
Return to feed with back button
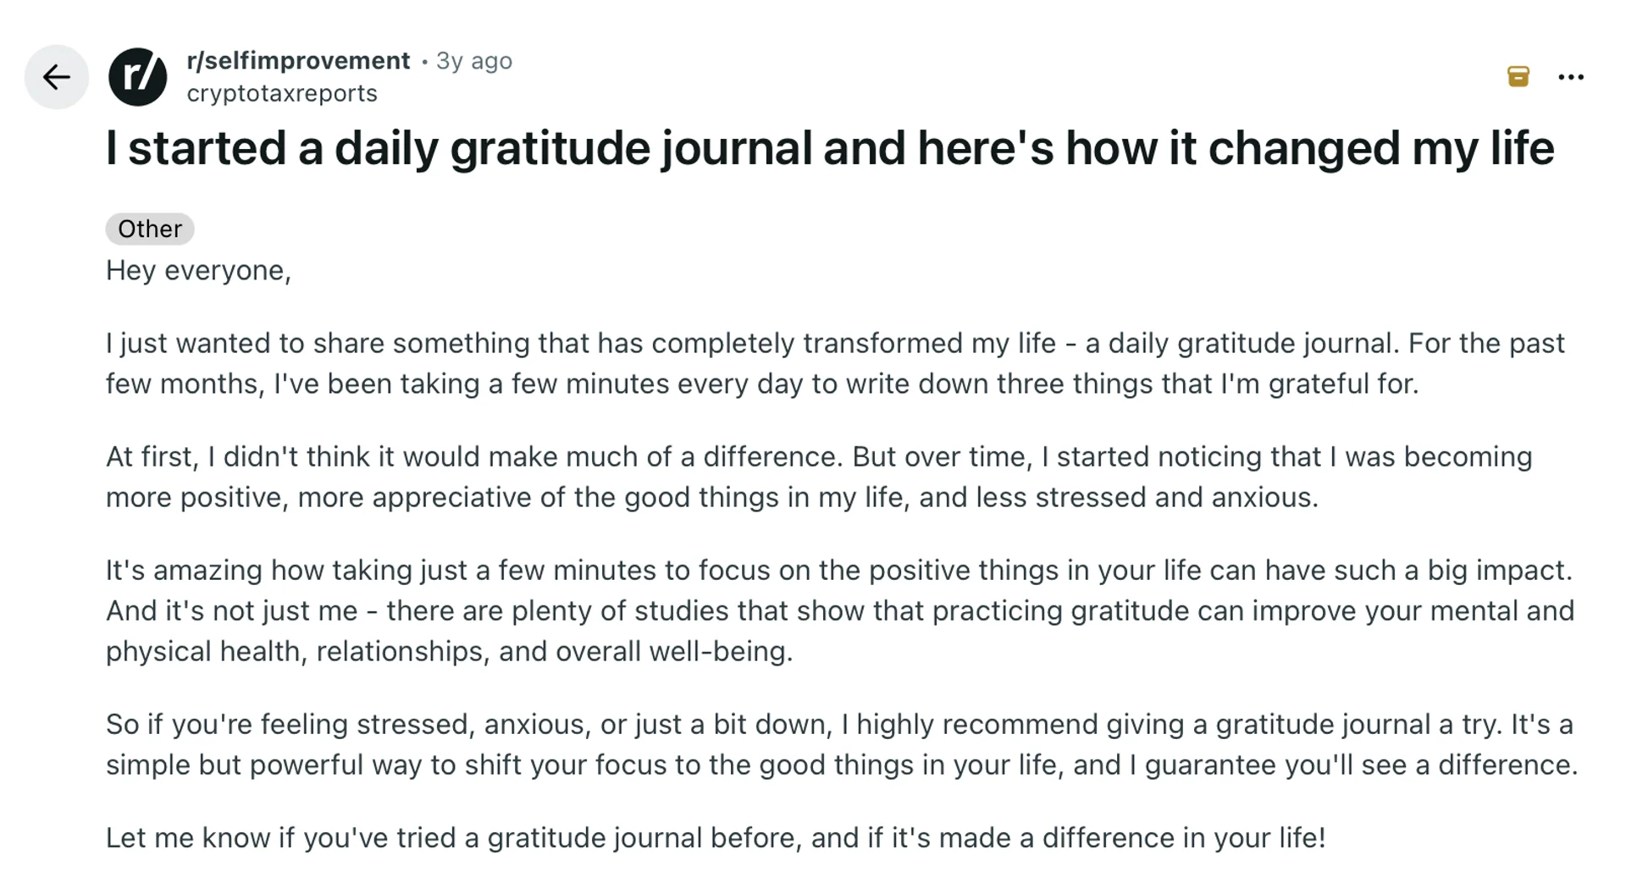tap(56, 76)
